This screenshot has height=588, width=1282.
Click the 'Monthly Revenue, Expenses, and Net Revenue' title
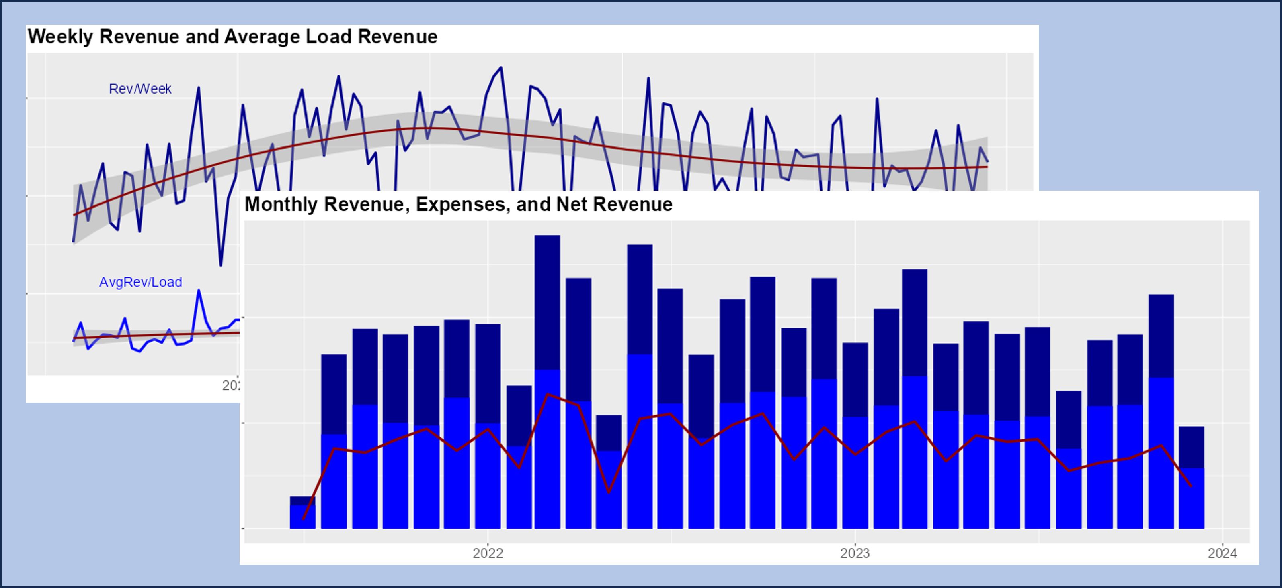458,204
